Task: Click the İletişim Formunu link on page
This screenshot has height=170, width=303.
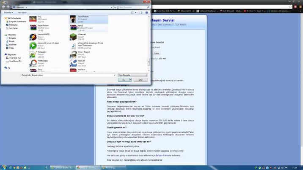Action: click(x=164, y=155)
